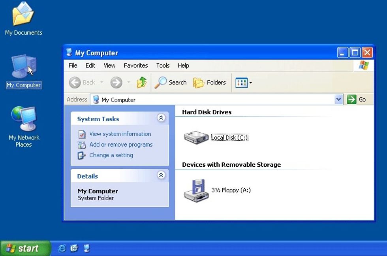Open the Tools menu
Image resolution: width=387 pixels, height=256 pixels.
[163, 66]
